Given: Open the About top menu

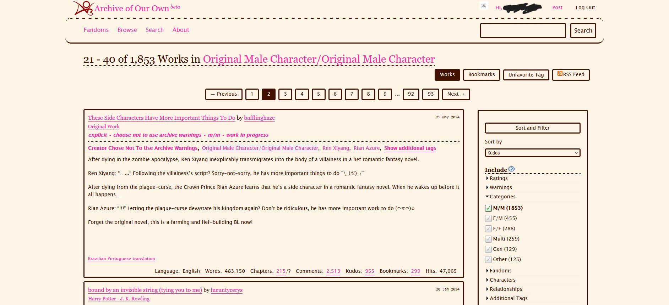Looking at the screenshot, I should tap(181, 30).
